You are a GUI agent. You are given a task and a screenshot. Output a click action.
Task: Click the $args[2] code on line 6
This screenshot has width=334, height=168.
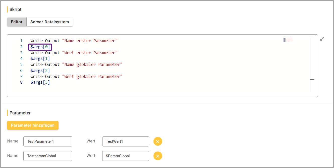point(40,71)
